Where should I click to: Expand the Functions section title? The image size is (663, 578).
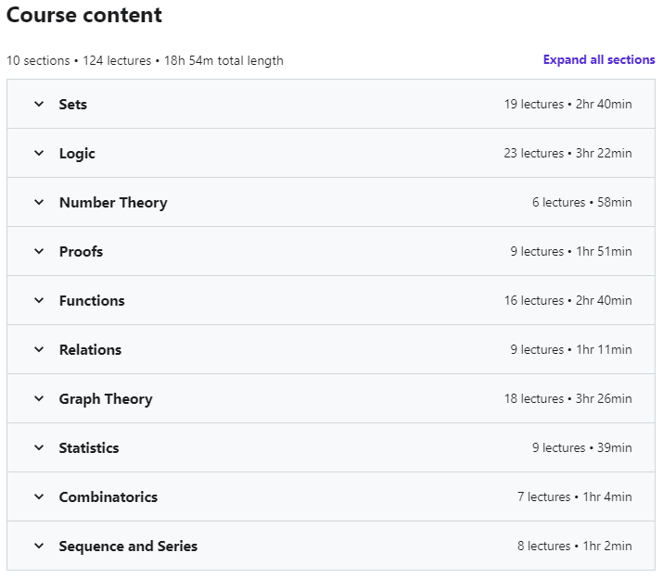(x=92, y=301)
